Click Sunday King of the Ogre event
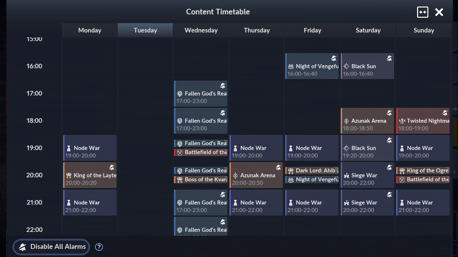Screen dimensions: 458x257 [423, 170]
